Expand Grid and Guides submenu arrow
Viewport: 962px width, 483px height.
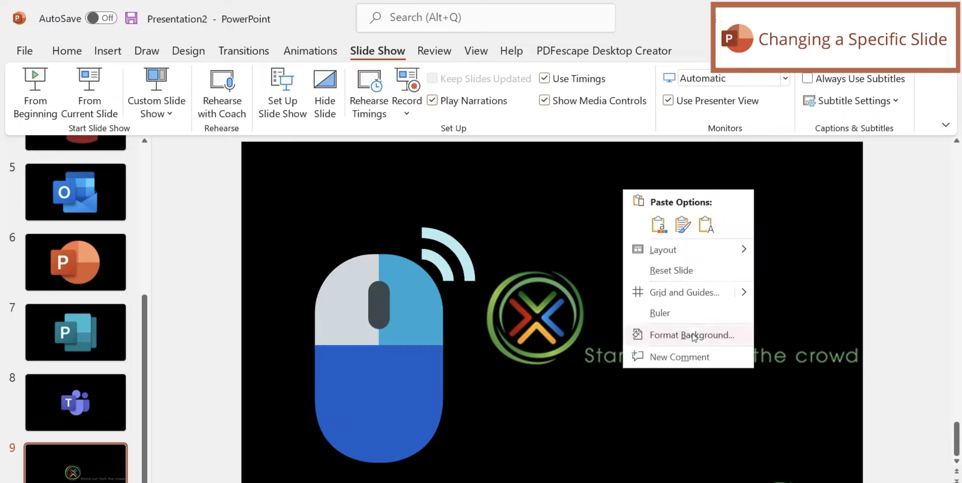[744, 292]
